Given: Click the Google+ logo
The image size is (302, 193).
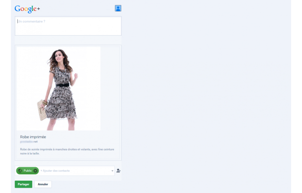Looking at the screenshot, I should pos(27,9).
